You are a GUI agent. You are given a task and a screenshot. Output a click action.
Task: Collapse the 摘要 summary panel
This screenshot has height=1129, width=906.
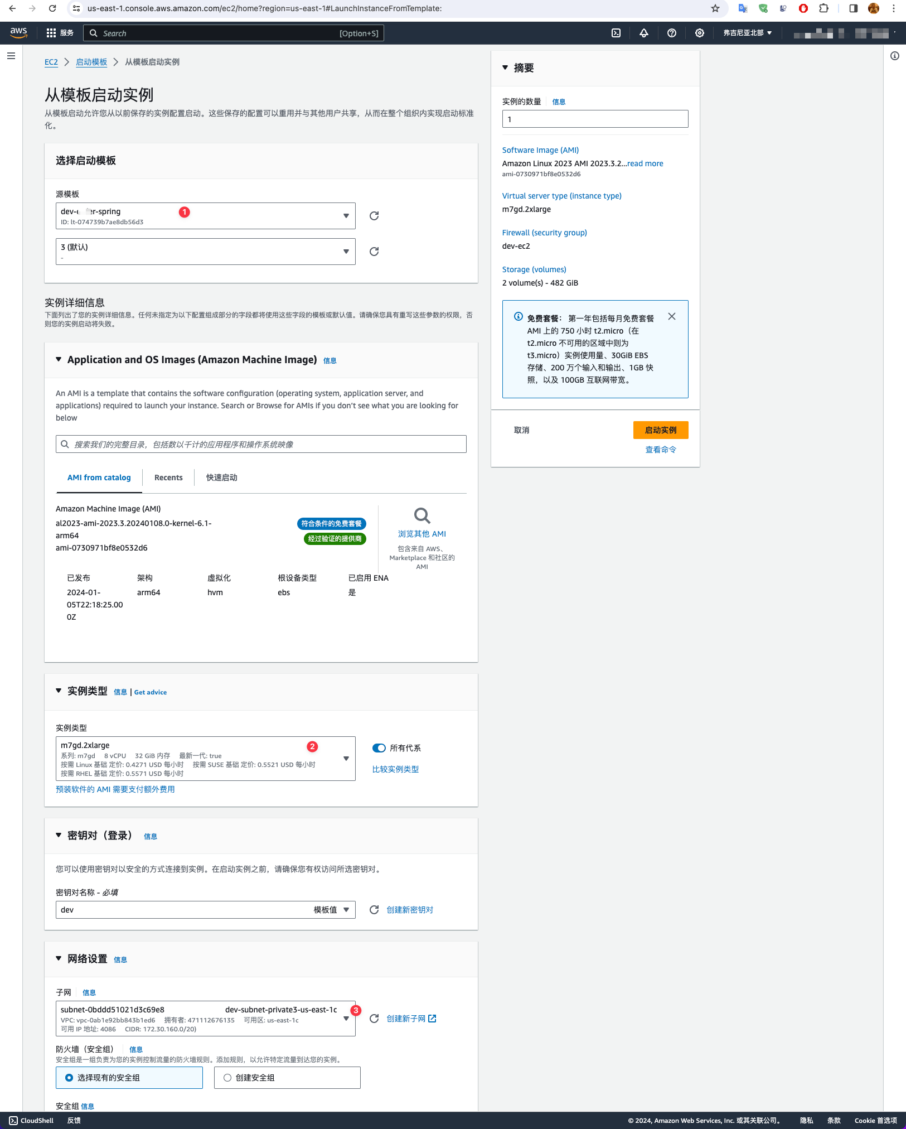pos(505,67)
